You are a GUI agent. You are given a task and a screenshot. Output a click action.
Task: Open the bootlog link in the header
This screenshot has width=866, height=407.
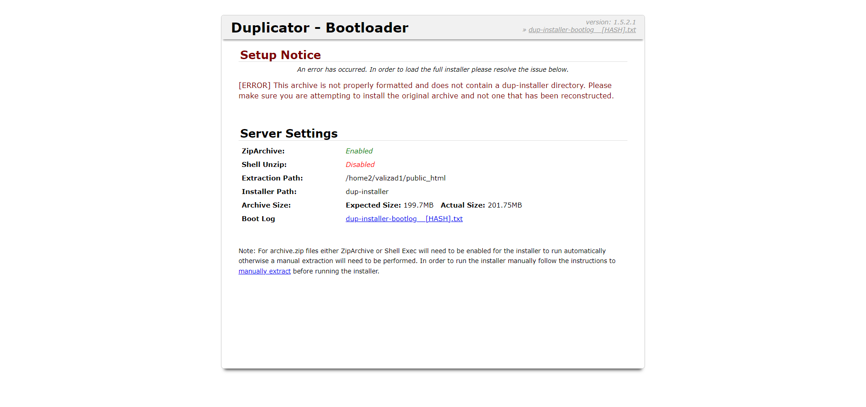(582, 30)
